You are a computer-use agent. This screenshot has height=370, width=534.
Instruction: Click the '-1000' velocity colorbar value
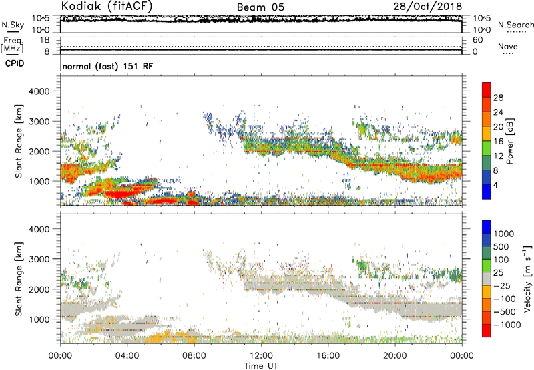(507, 325)
